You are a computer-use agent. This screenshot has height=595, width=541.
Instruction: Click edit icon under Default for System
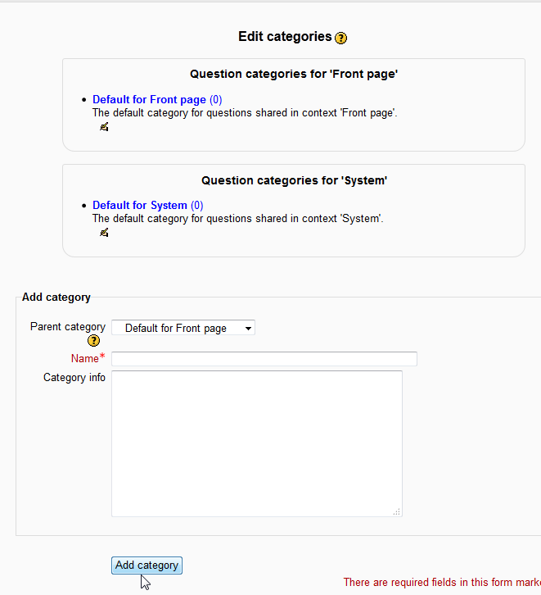point(104,233)
